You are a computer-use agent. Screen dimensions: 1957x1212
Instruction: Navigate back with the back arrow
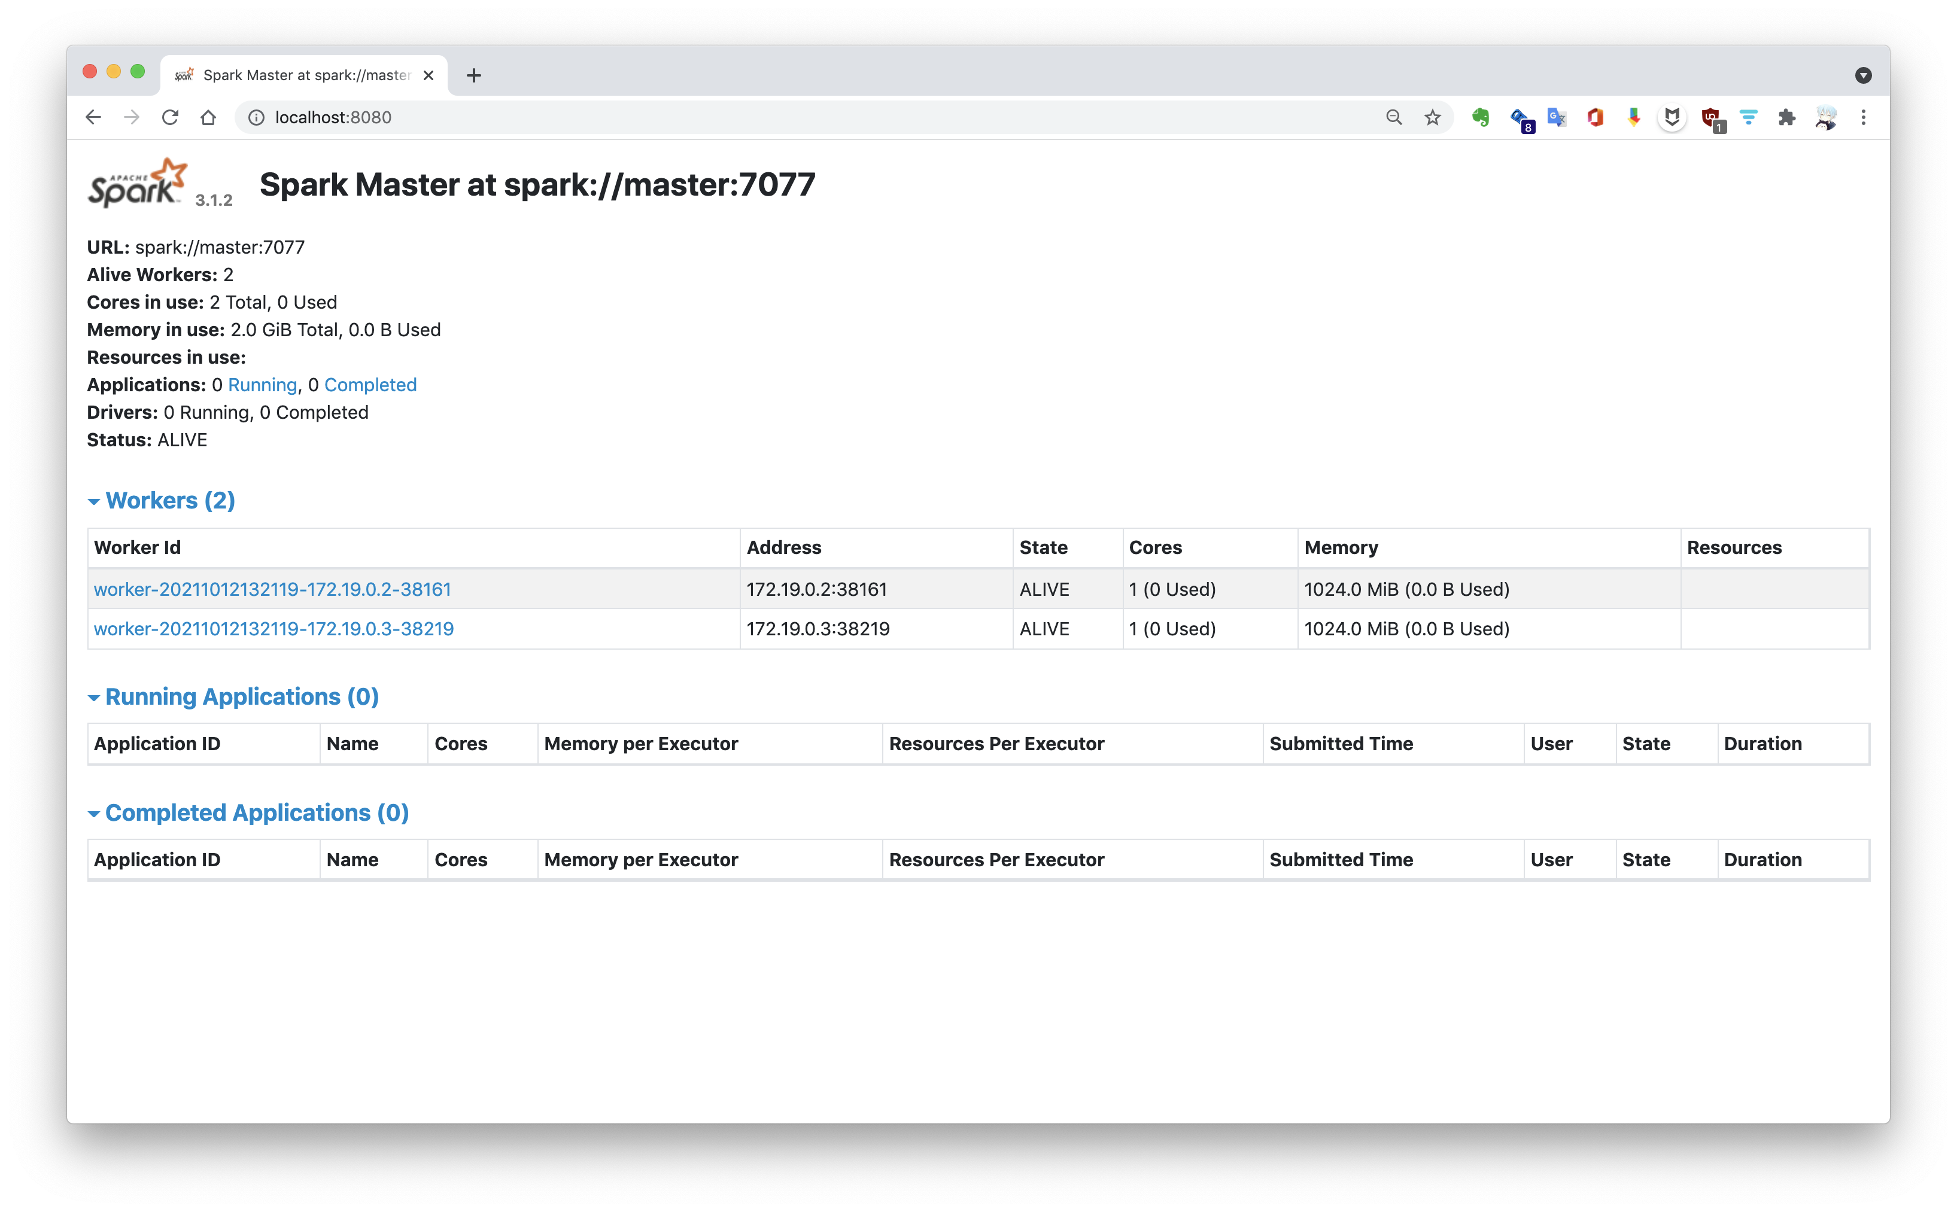tap(93, 117)
